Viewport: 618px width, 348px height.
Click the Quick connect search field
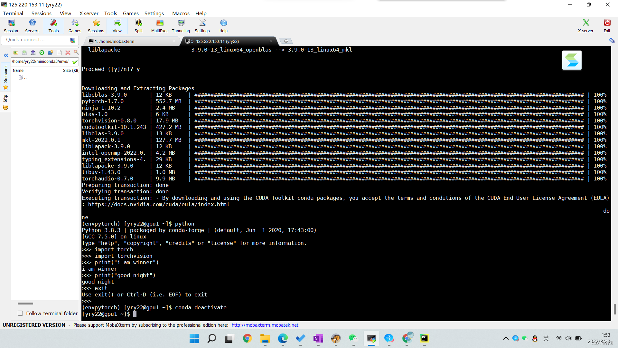pyautogui.click(x=35, y=40)
